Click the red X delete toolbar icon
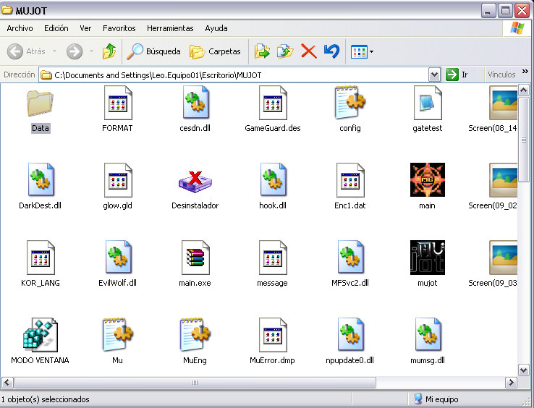 [309, 51]
